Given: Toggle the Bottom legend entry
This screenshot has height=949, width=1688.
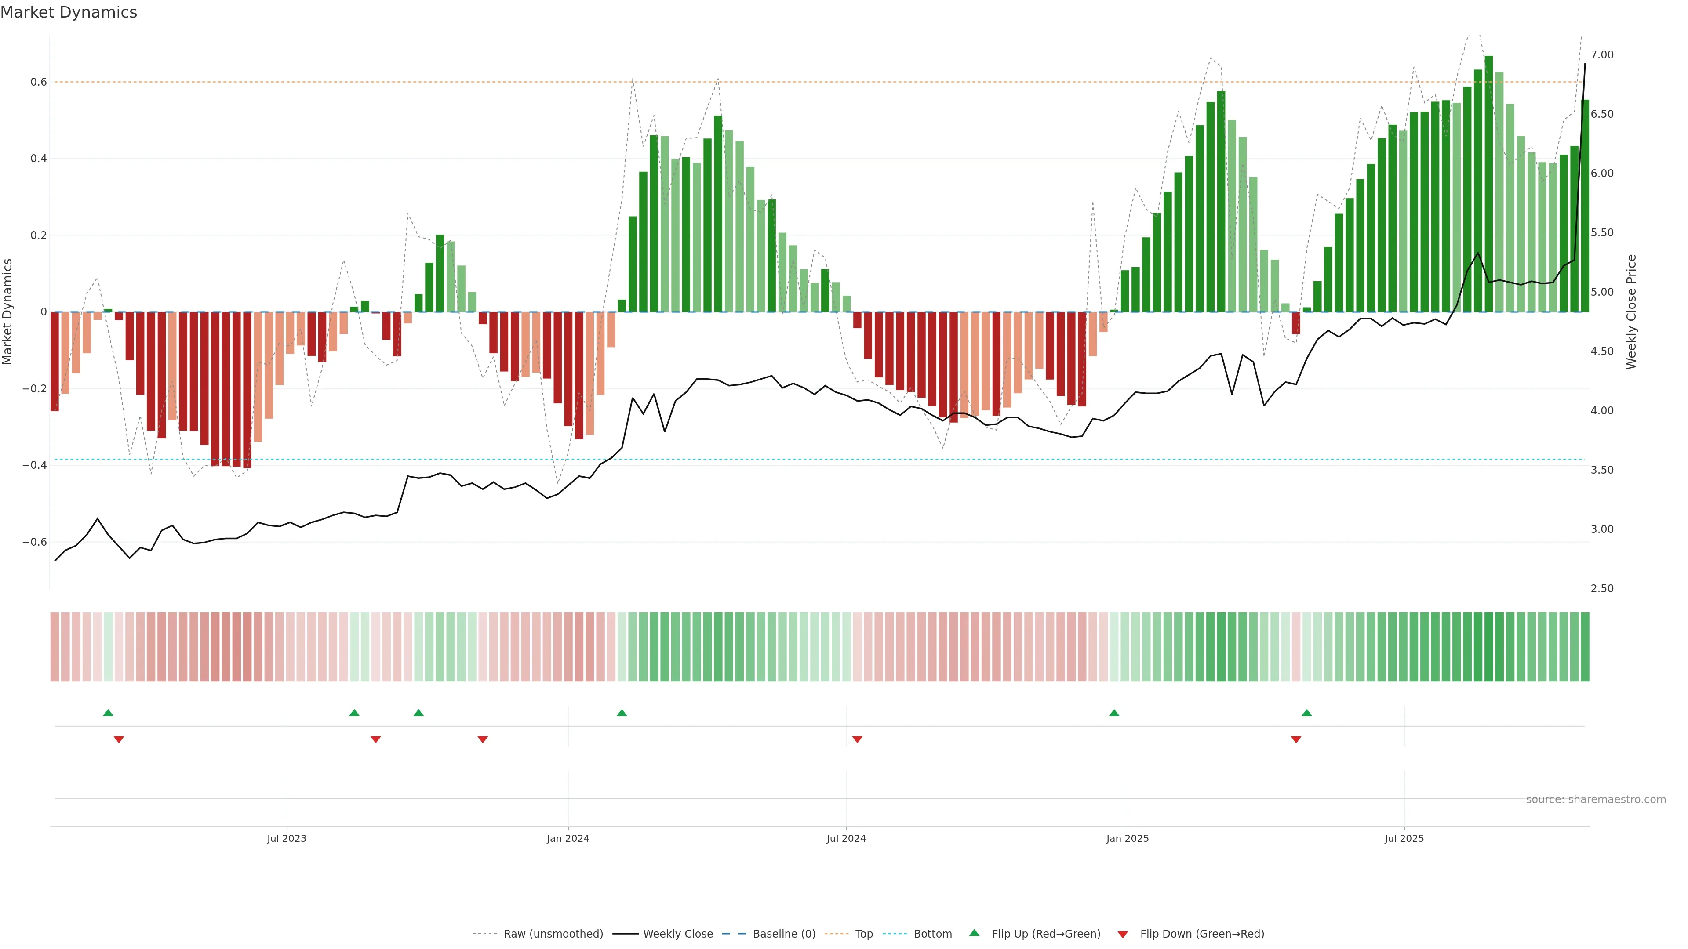Looking at the screenshot, I should point(932,934).
